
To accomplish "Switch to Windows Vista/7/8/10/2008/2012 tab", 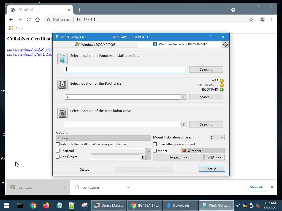I will pyautogui.click(x=180, y=44).
